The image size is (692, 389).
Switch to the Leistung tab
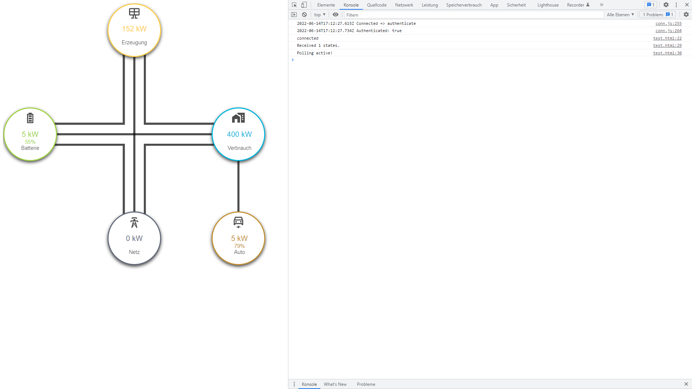[x=430, y=5]
